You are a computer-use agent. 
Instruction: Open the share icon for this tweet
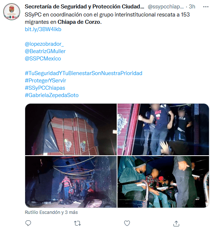pos(176,223)
